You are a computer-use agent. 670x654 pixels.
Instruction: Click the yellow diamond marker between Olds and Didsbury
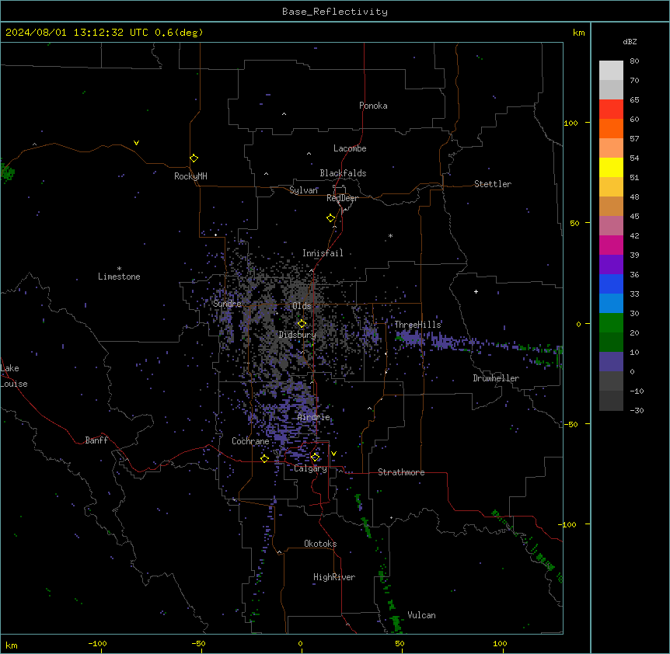pyautogui.click(x=302, y=324)
